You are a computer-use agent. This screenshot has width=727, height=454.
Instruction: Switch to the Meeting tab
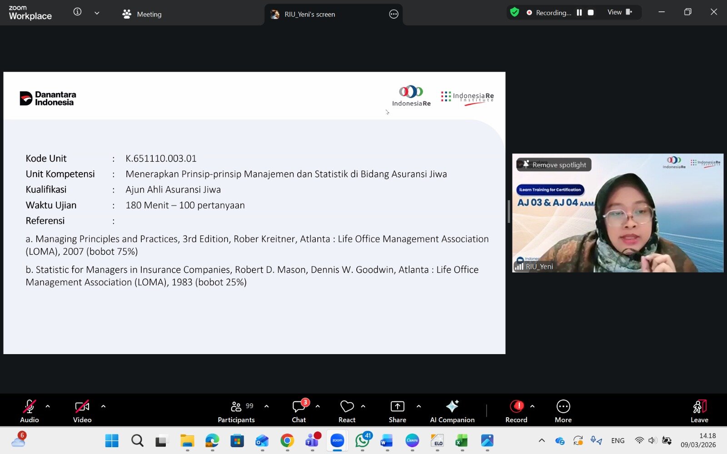point(142,14)
